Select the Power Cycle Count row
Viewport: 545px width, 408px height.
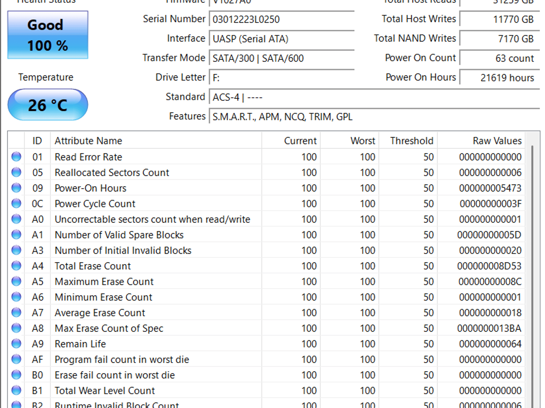click(267, 203)
